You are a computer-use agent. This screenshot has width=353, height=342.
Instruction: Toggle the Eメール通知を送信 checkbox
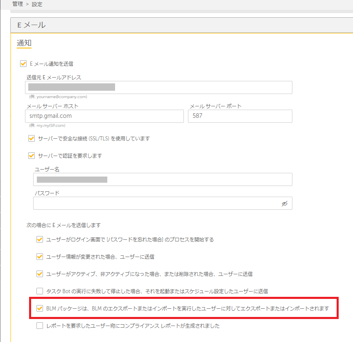[23, 64]
